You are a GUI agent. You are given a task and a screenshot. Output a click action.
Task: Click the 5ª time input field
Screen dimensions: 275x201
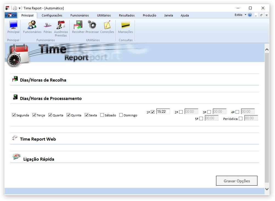click(212, 118)
